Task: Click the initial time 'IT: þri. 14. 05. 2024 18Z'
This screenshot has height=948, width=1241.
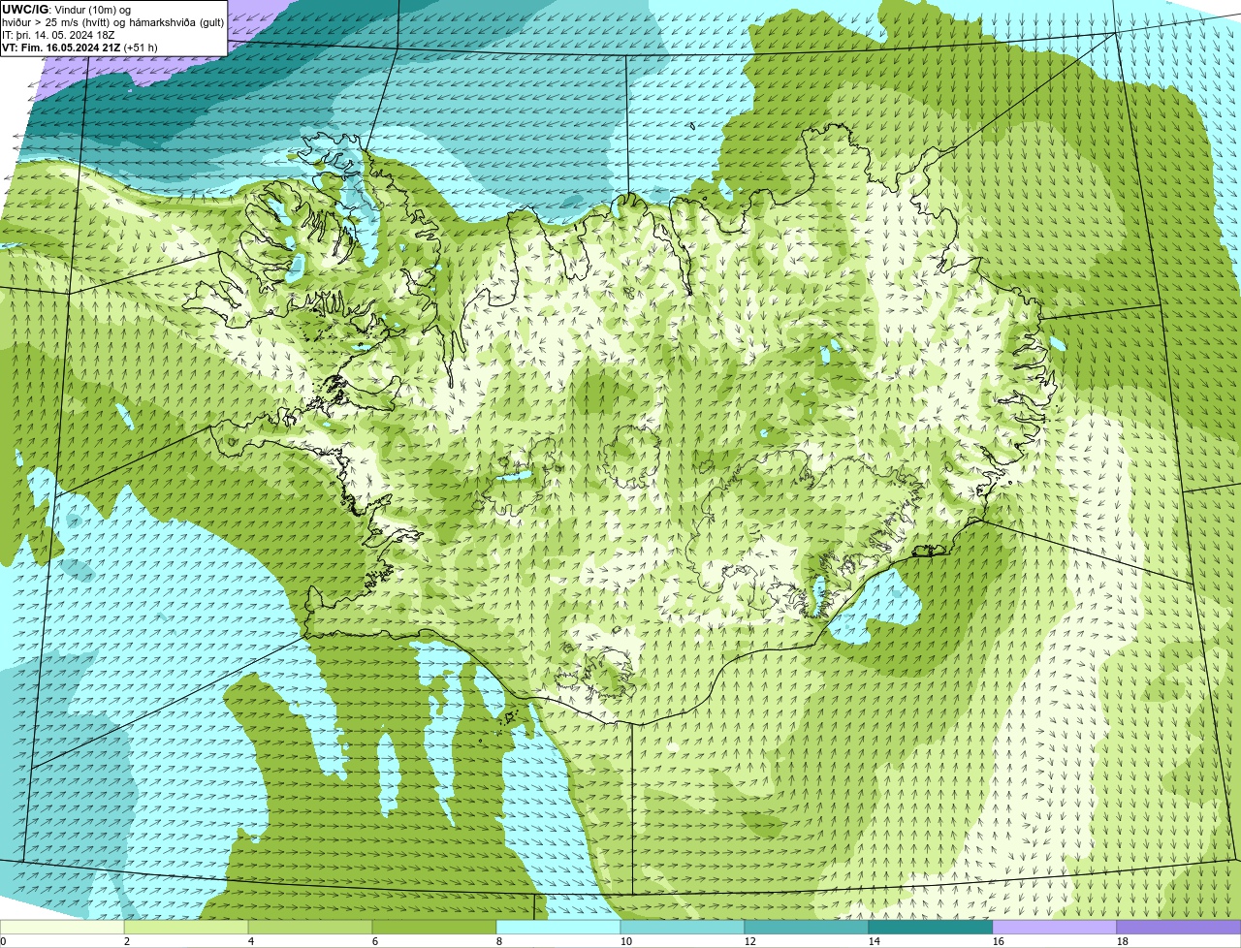Action: 60,35
